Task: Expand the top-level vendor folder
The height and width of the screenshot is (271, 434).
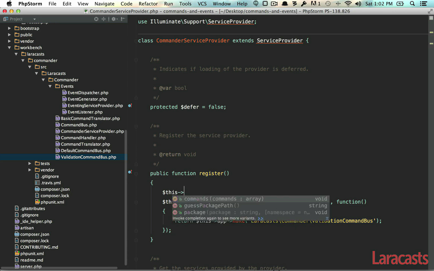Action: [x=9, y=41]
